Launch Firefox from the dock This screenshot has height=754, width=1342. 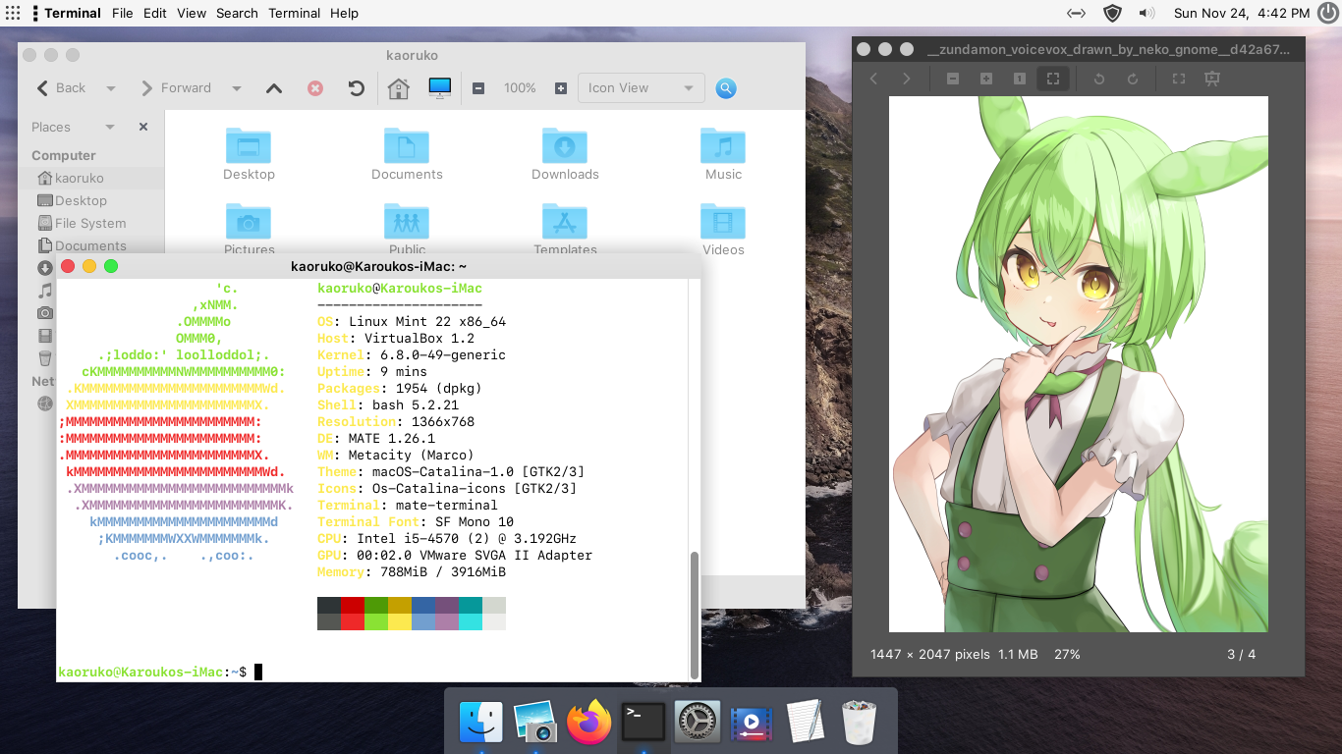coord(589,723)
